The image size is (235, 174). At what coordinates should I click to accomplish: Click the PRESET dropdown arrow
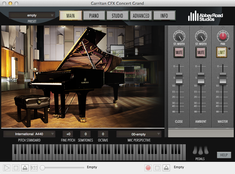(x=52, y=15)
